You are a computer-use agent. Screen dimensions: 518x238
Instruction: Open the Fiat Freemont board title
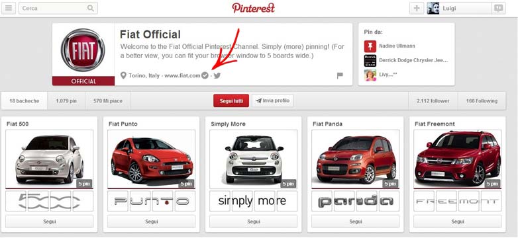coord(435,124)
